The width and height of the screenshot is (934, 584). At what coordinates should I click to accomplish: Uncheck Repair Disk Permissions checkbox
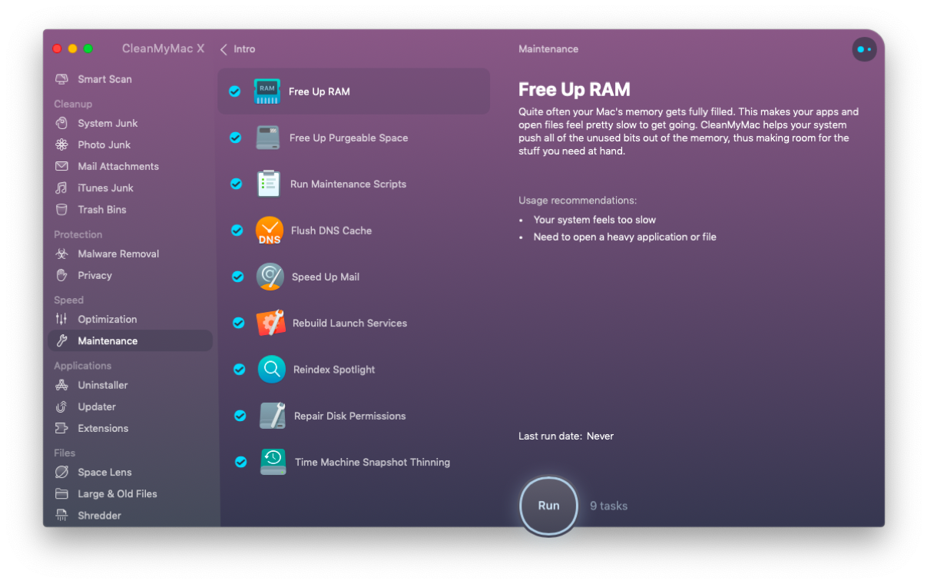[240, 416]
